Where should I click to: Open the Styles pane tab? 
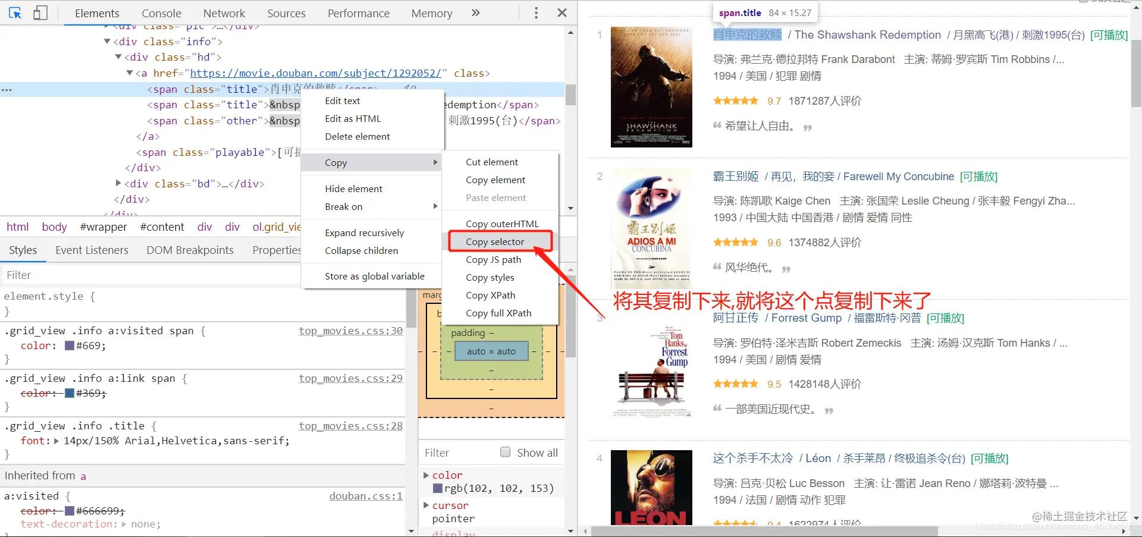coord(23,250)
